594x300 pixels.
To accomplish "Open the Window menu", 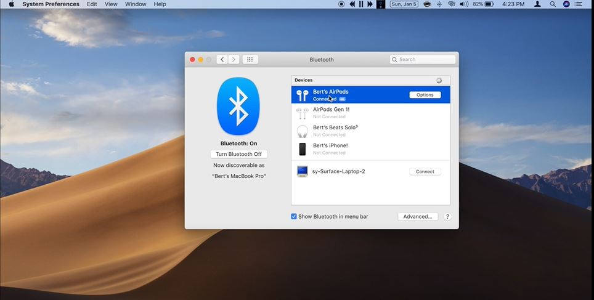I will click(136, 4).
